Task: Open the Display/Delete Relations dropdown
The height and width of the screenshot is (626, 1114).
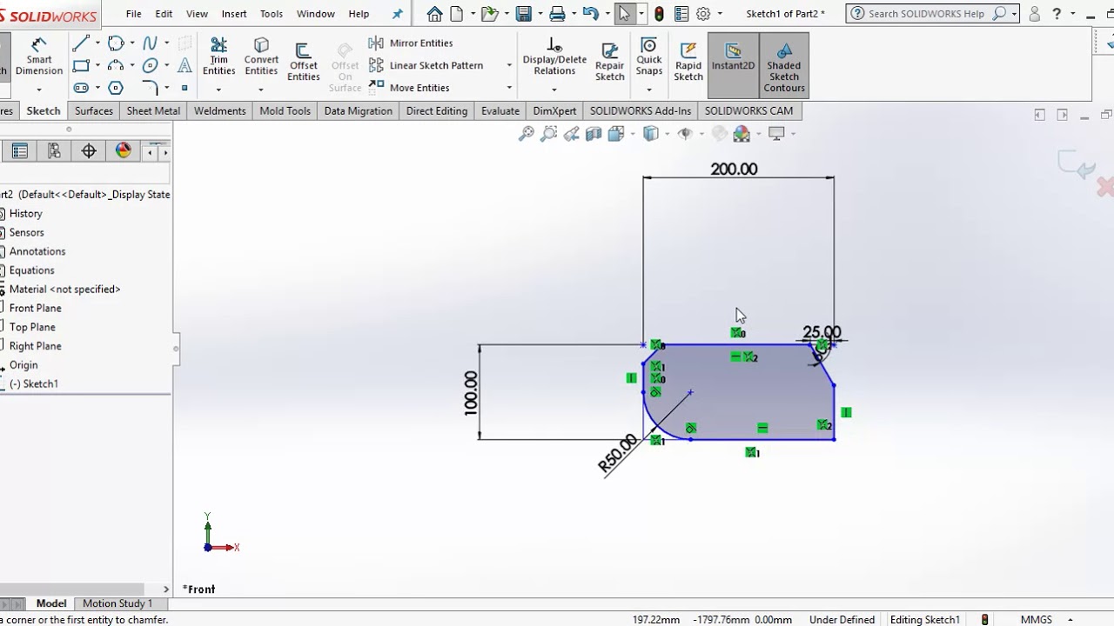Action: pyautogui.click(x=554, y=90)
